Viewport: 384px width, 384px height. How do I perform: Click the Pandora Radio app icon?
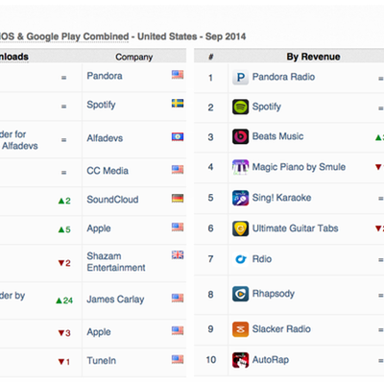[x=240, y=77]
